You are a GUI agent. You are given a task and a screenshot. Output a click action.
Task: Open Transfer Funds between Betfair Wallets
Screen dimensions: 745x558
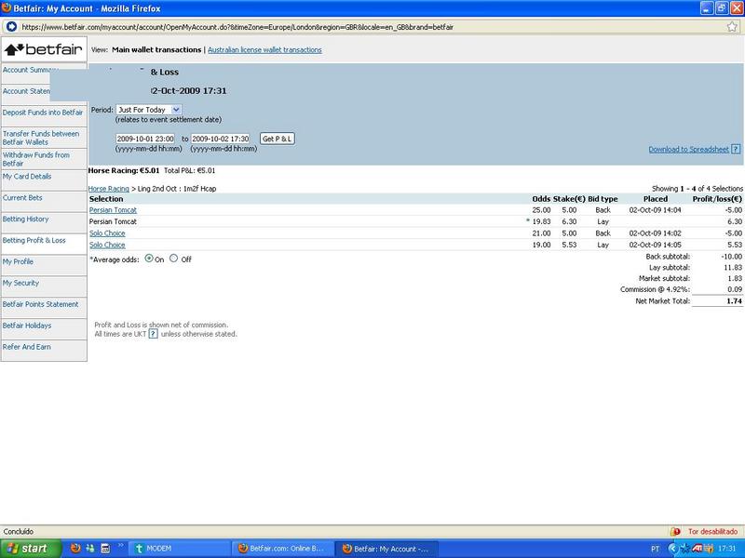pos(41,138)
